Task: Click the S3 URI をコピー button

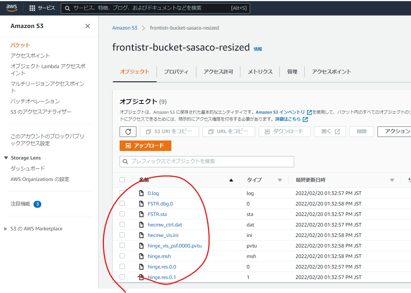Action: (x=169, y=132)
